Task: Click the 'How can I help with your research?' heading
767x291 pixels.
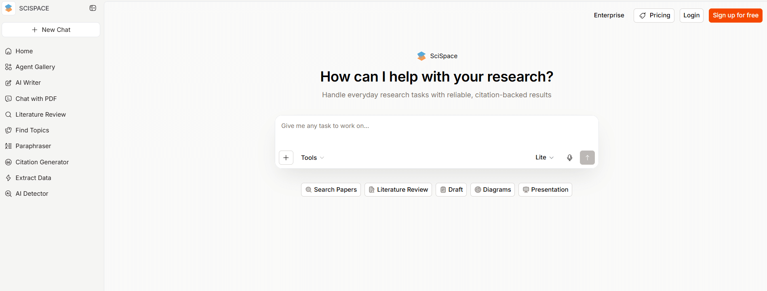Action: (436, 77)
